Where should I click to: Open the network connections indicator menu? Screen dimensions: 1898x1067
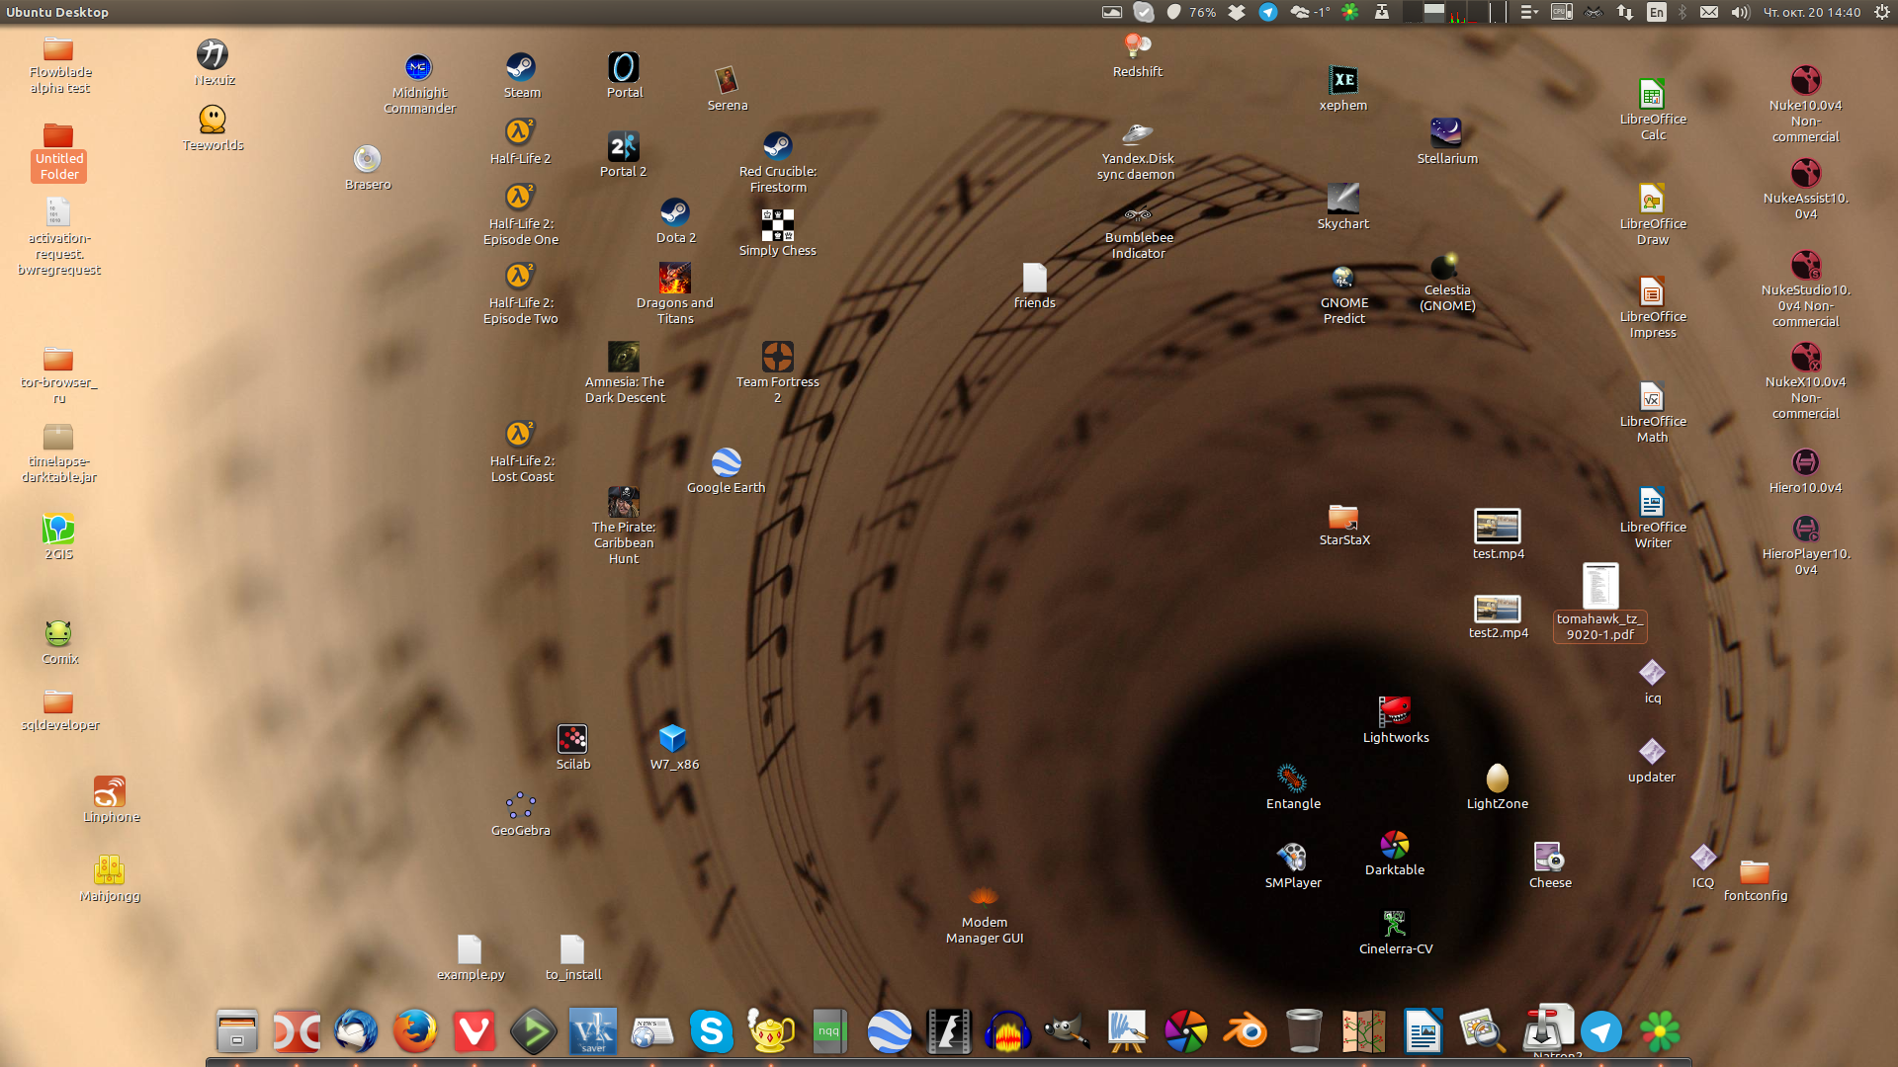[1625, 12]
